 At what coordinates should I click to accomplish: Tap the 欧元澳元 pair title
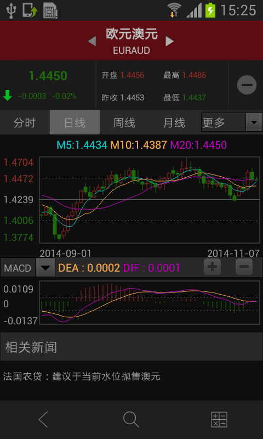pos(131,34)
